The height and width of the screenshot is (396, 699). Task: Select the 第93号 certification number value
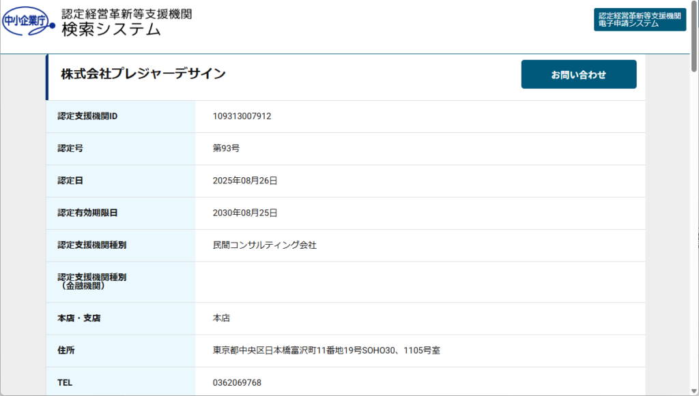226,149
